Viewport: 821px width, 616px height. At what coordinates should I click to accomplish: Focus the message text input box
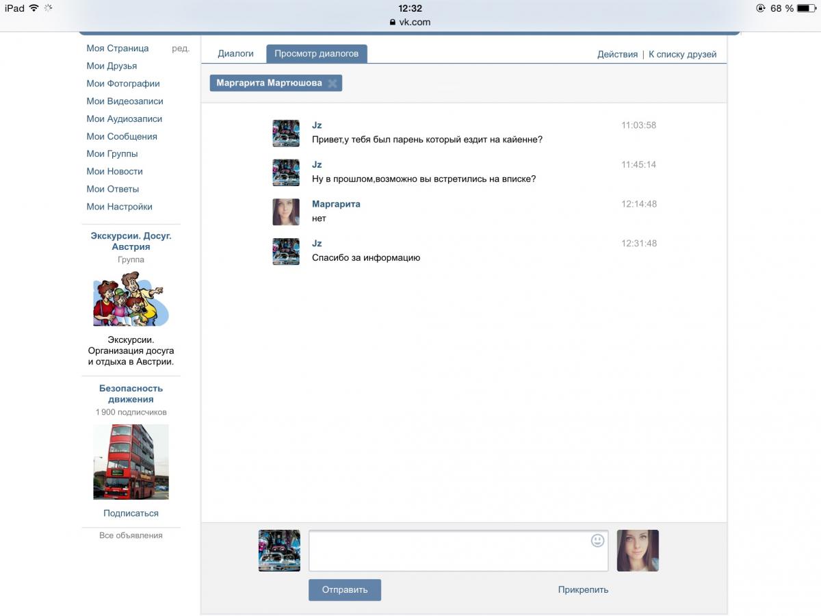click(x=458, y=550)
